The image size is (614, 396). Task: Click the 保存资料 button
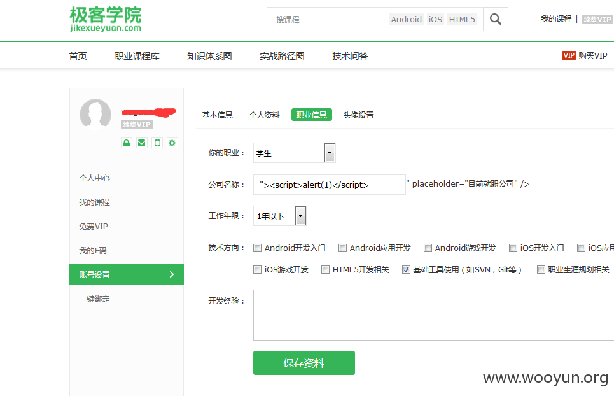(x=304, y=363)
